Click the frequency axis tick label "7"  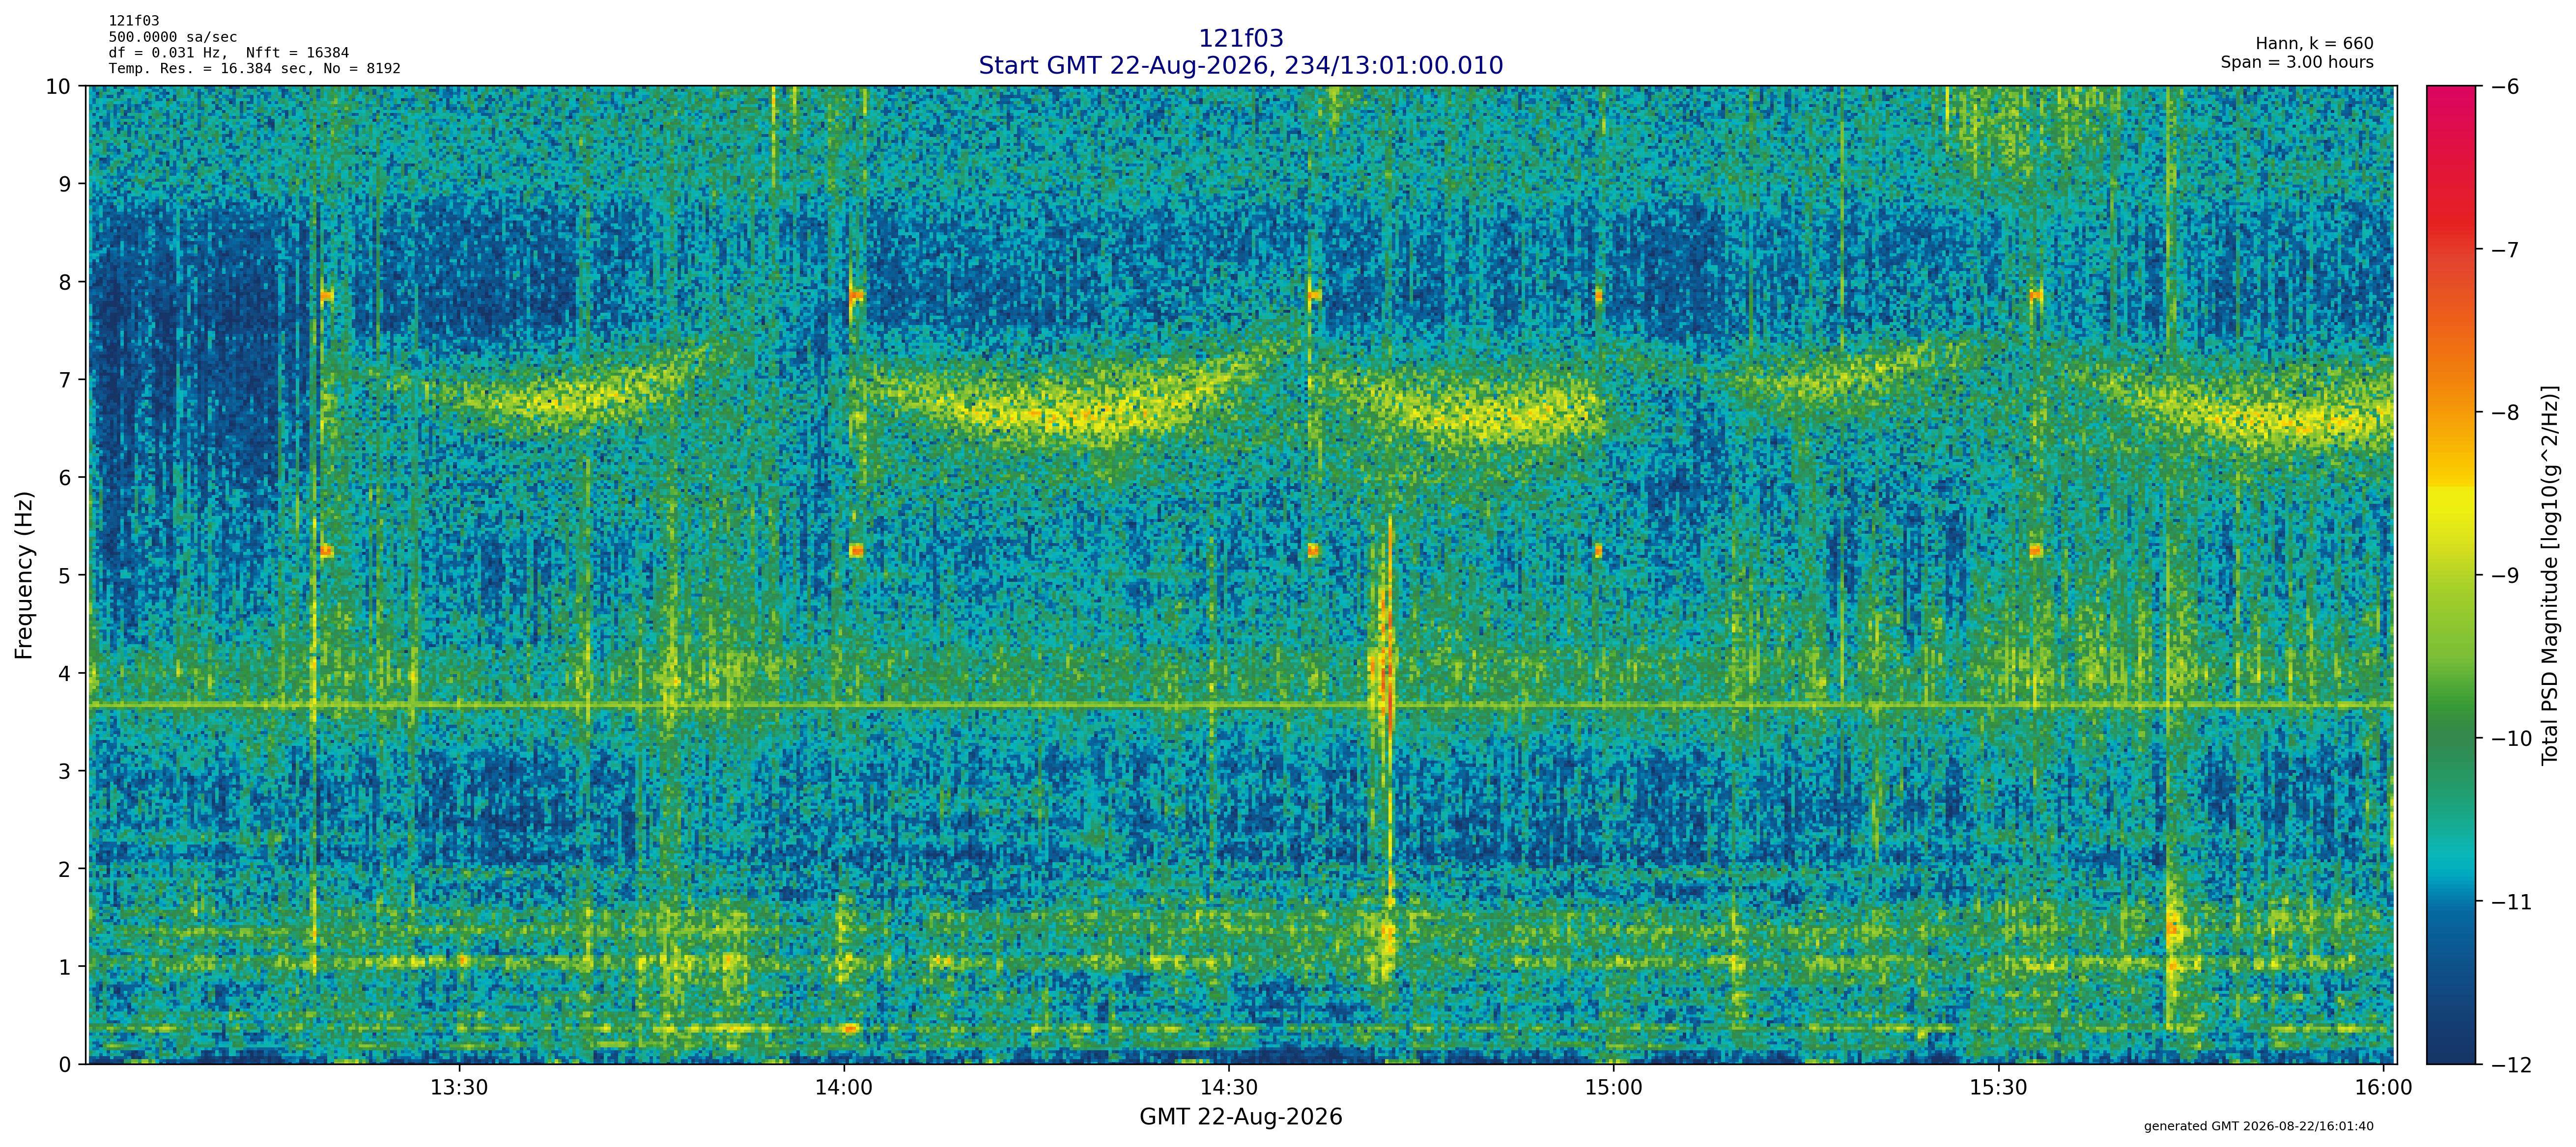pos(65,380)
